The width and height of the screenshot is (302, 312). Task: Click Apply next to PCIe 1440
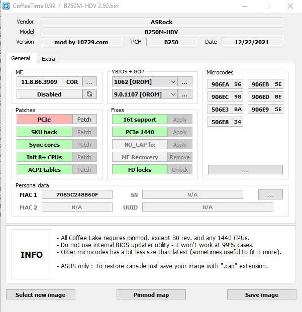click(180, 132)
